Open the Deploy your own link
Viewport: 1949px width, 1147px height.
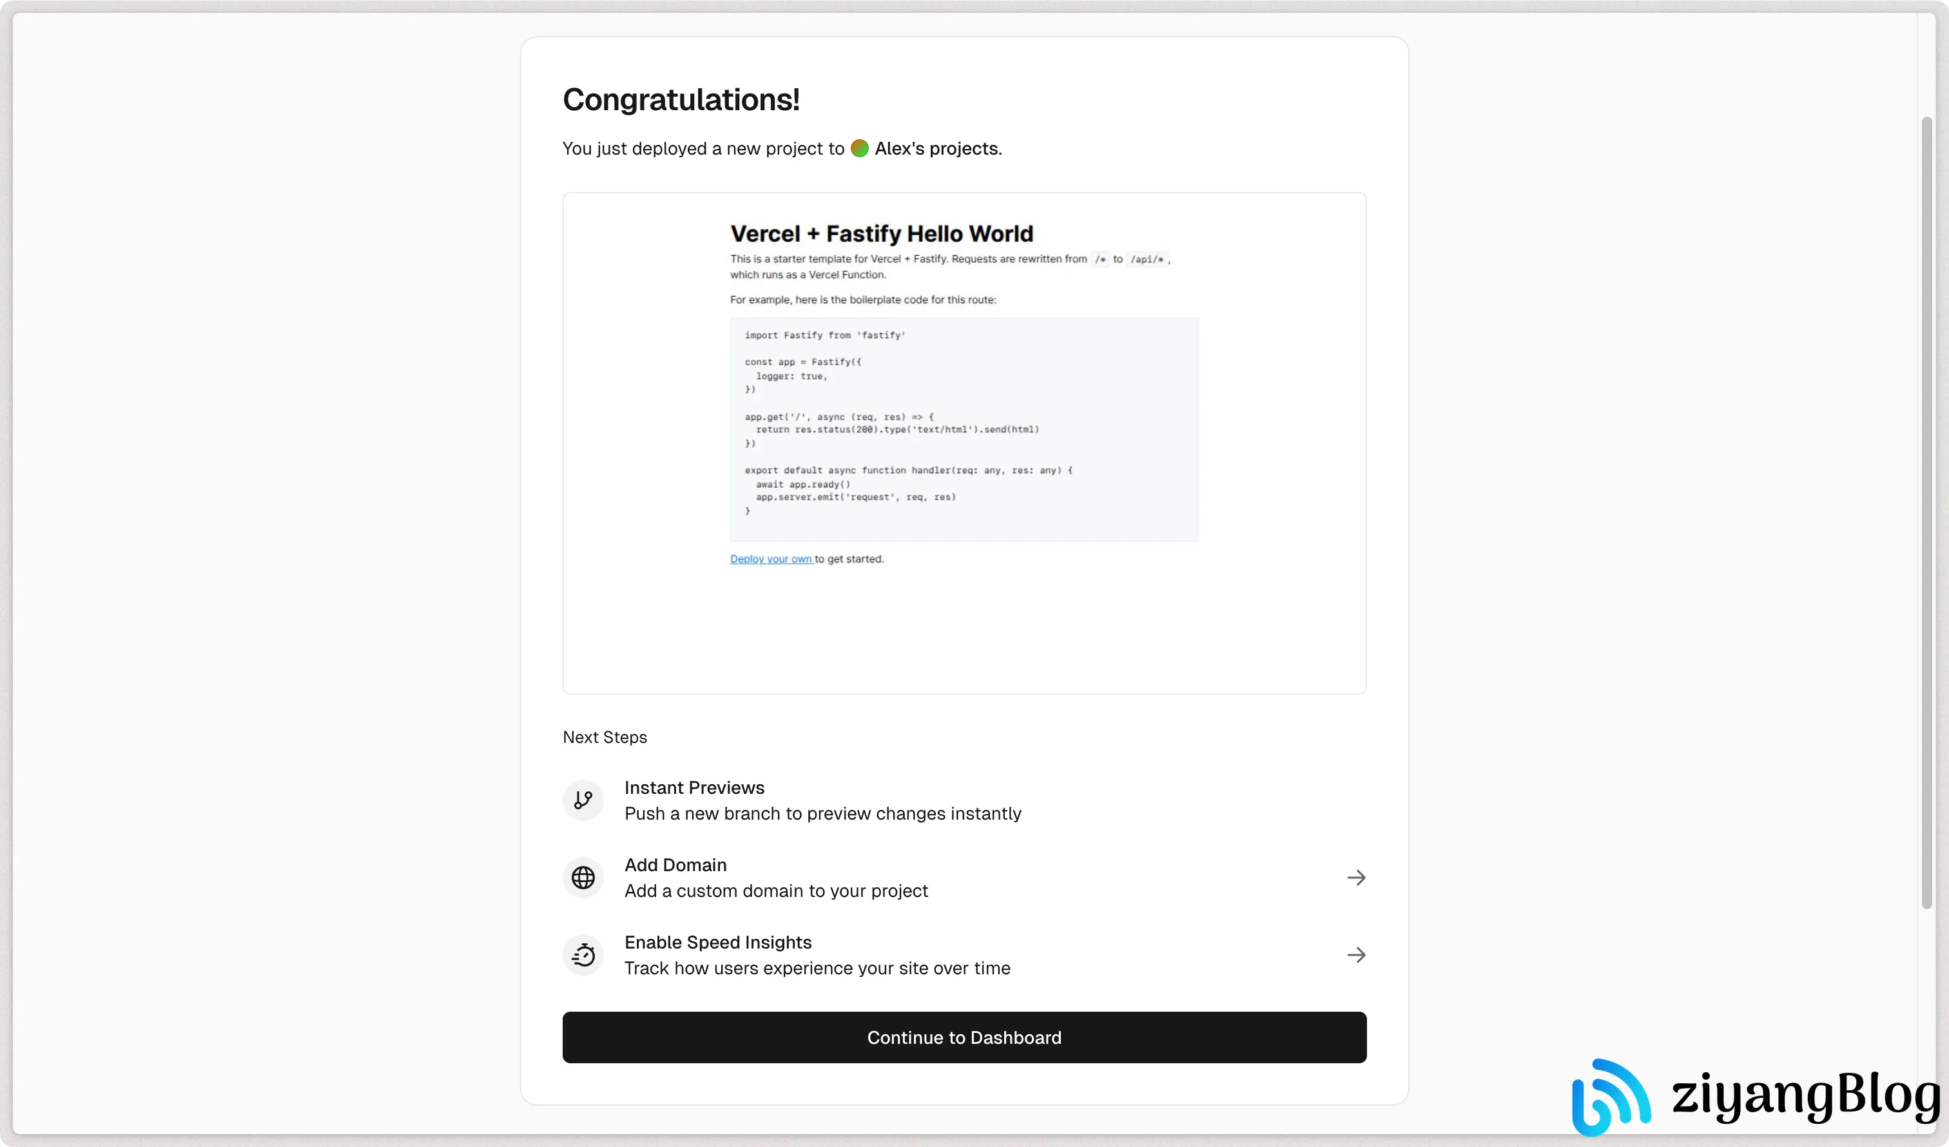(771, 559)
